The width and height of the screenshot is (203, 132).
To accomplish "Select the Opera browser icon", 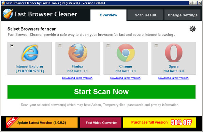I will pyautogui.click(x=174, y=53).
